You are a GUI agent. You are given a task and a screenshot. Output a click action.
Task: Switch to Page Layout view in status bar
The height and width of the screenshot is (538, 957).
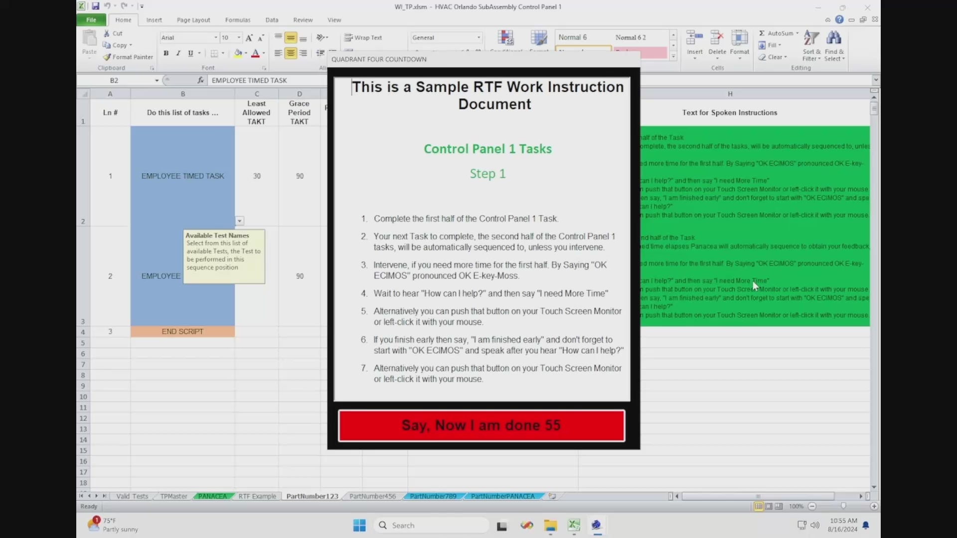coord(769,506)
